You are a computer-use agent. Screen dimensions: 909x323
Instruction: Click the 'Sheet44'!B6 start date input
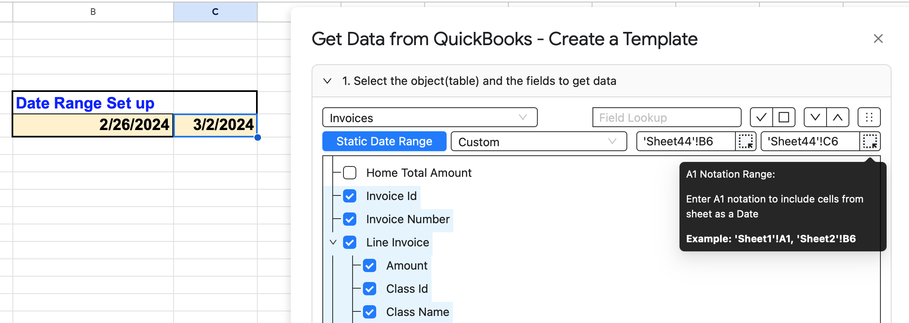(687, 141)
